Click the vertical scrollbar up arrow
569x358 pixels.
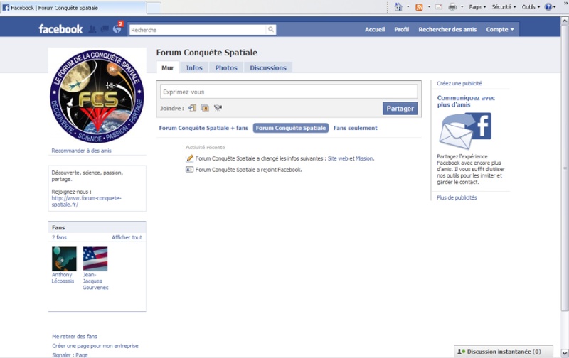click(x=565, y=21)
